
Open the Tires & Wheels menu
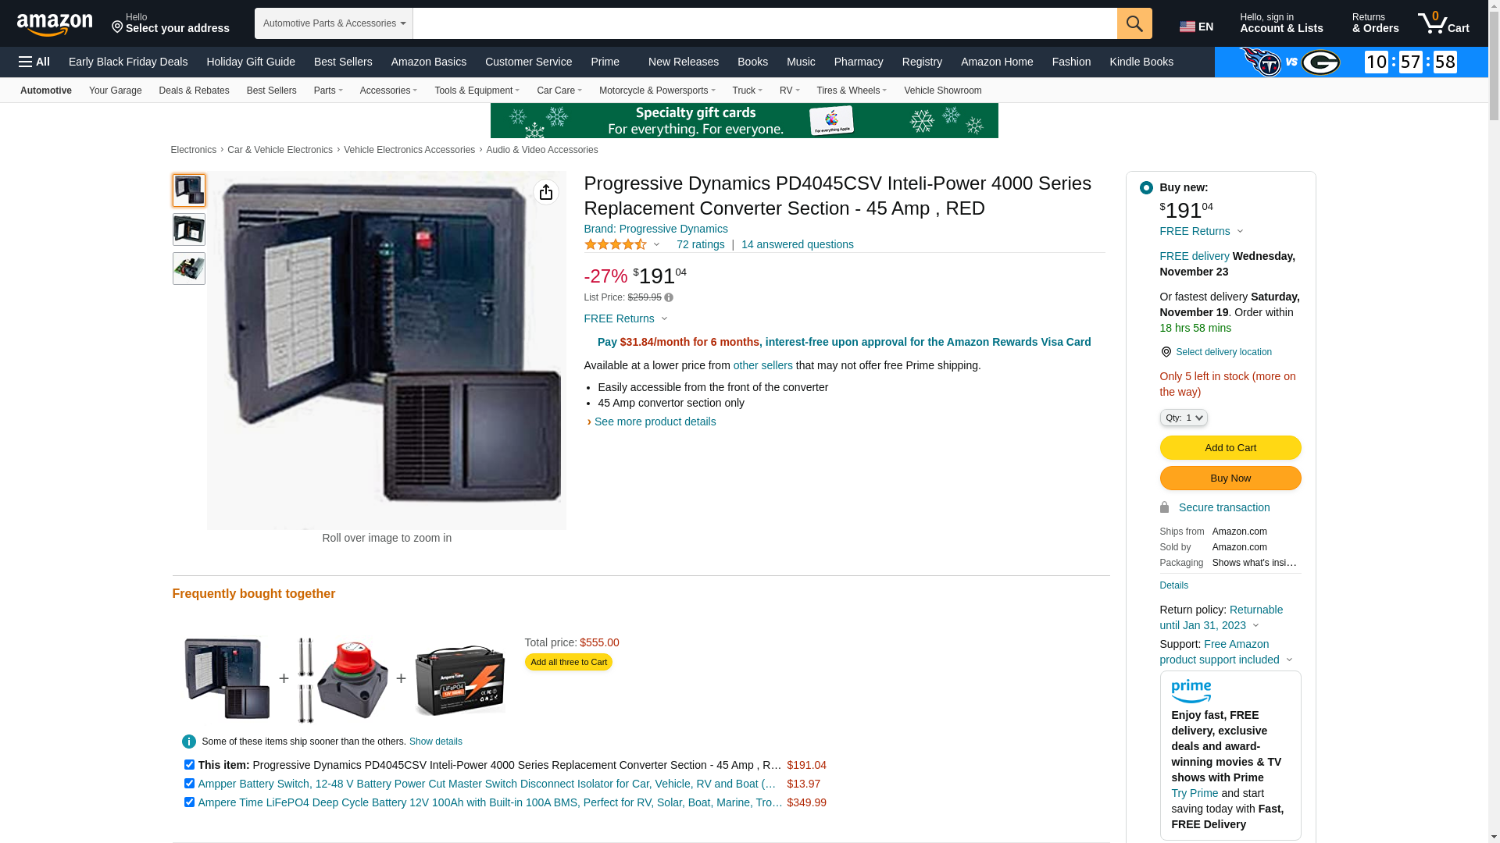click(x=852, y=91)
